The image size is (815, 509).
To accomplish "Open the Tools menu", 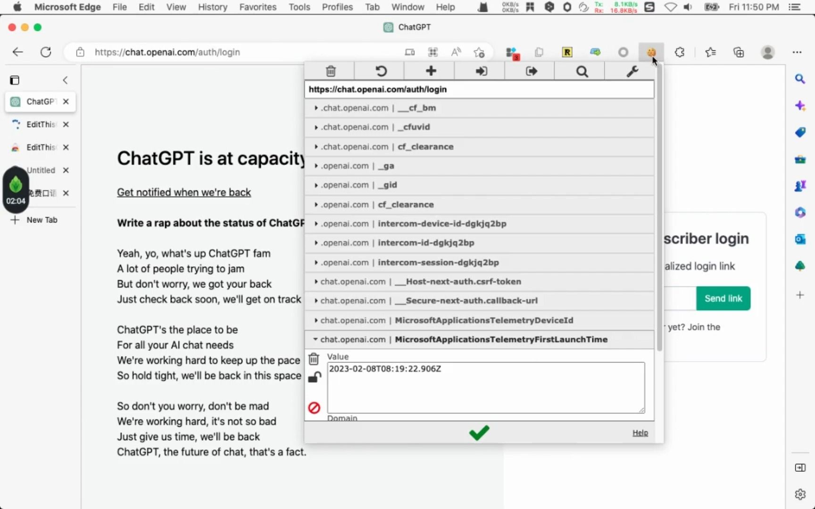I will [x=299, y=7].
